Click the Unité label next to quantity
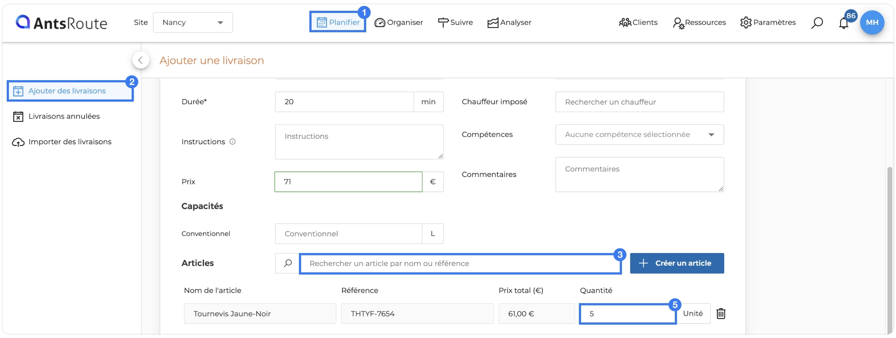The width and height of the screenshot is (896, 338). coord(693,314)
